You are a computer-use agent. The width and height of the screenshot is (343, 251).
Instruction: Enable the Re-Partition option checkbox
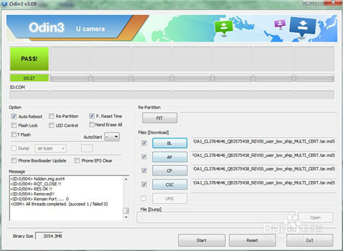coord(51,116)
